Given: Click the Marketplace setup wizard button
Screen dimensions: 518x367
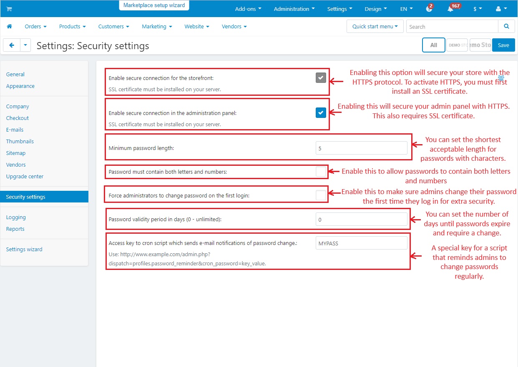Looking at the screenshot, I should [154, 5].
